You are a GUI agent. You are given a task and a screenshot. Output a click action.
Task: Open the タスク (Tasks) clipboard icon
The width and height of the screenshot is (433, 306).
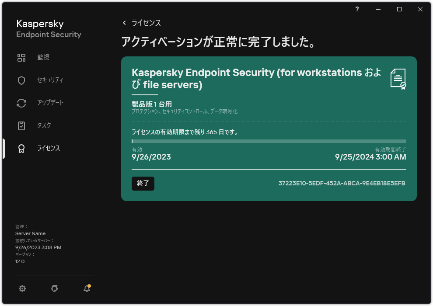click(21, 125)
